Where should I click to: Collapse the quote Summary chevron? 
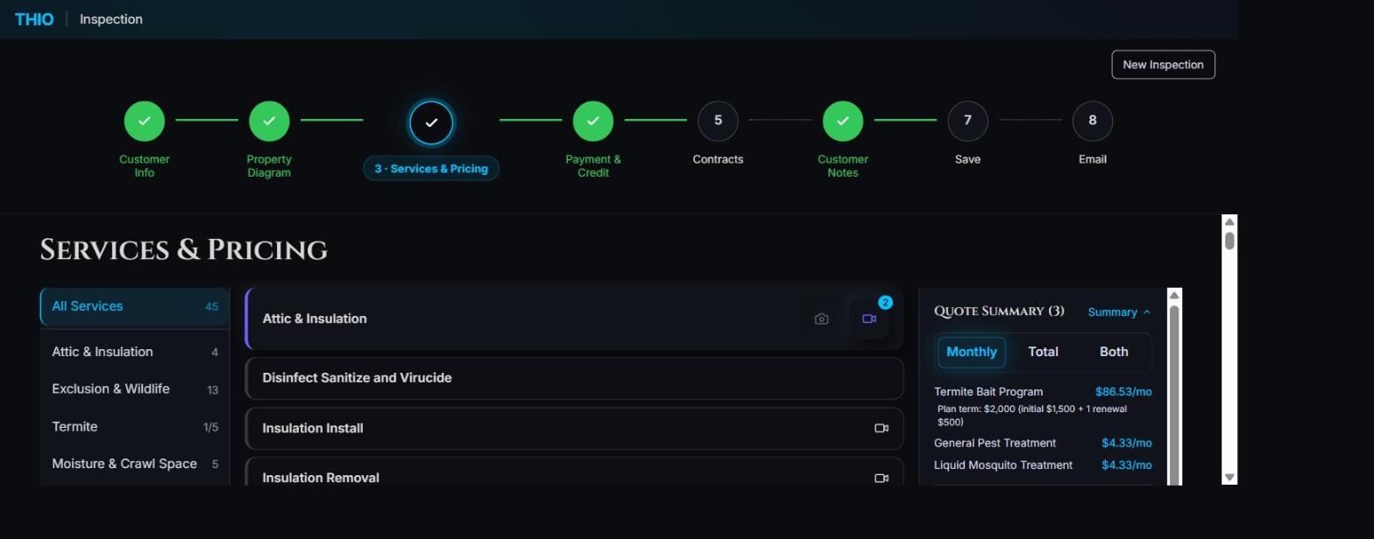pos(1147,312)
